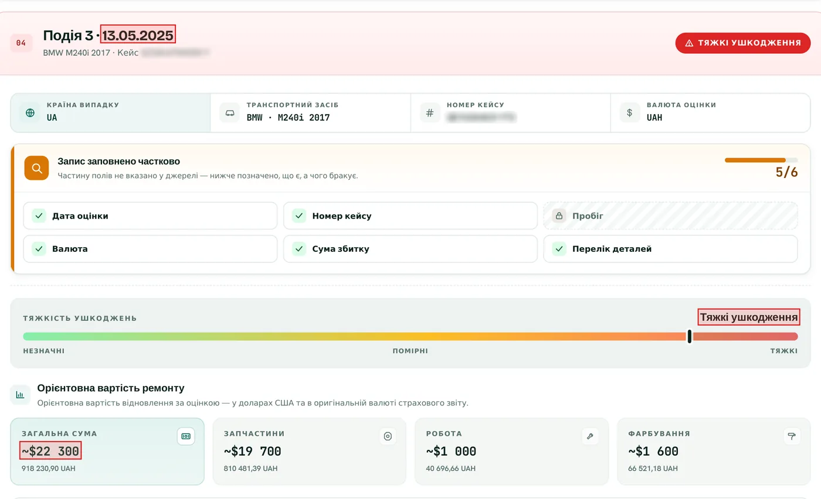Image resolution: width=821 pixels, height=499 pixels.
Task: Click the disc icon in Запчастини card
Action: click(388, 436)
